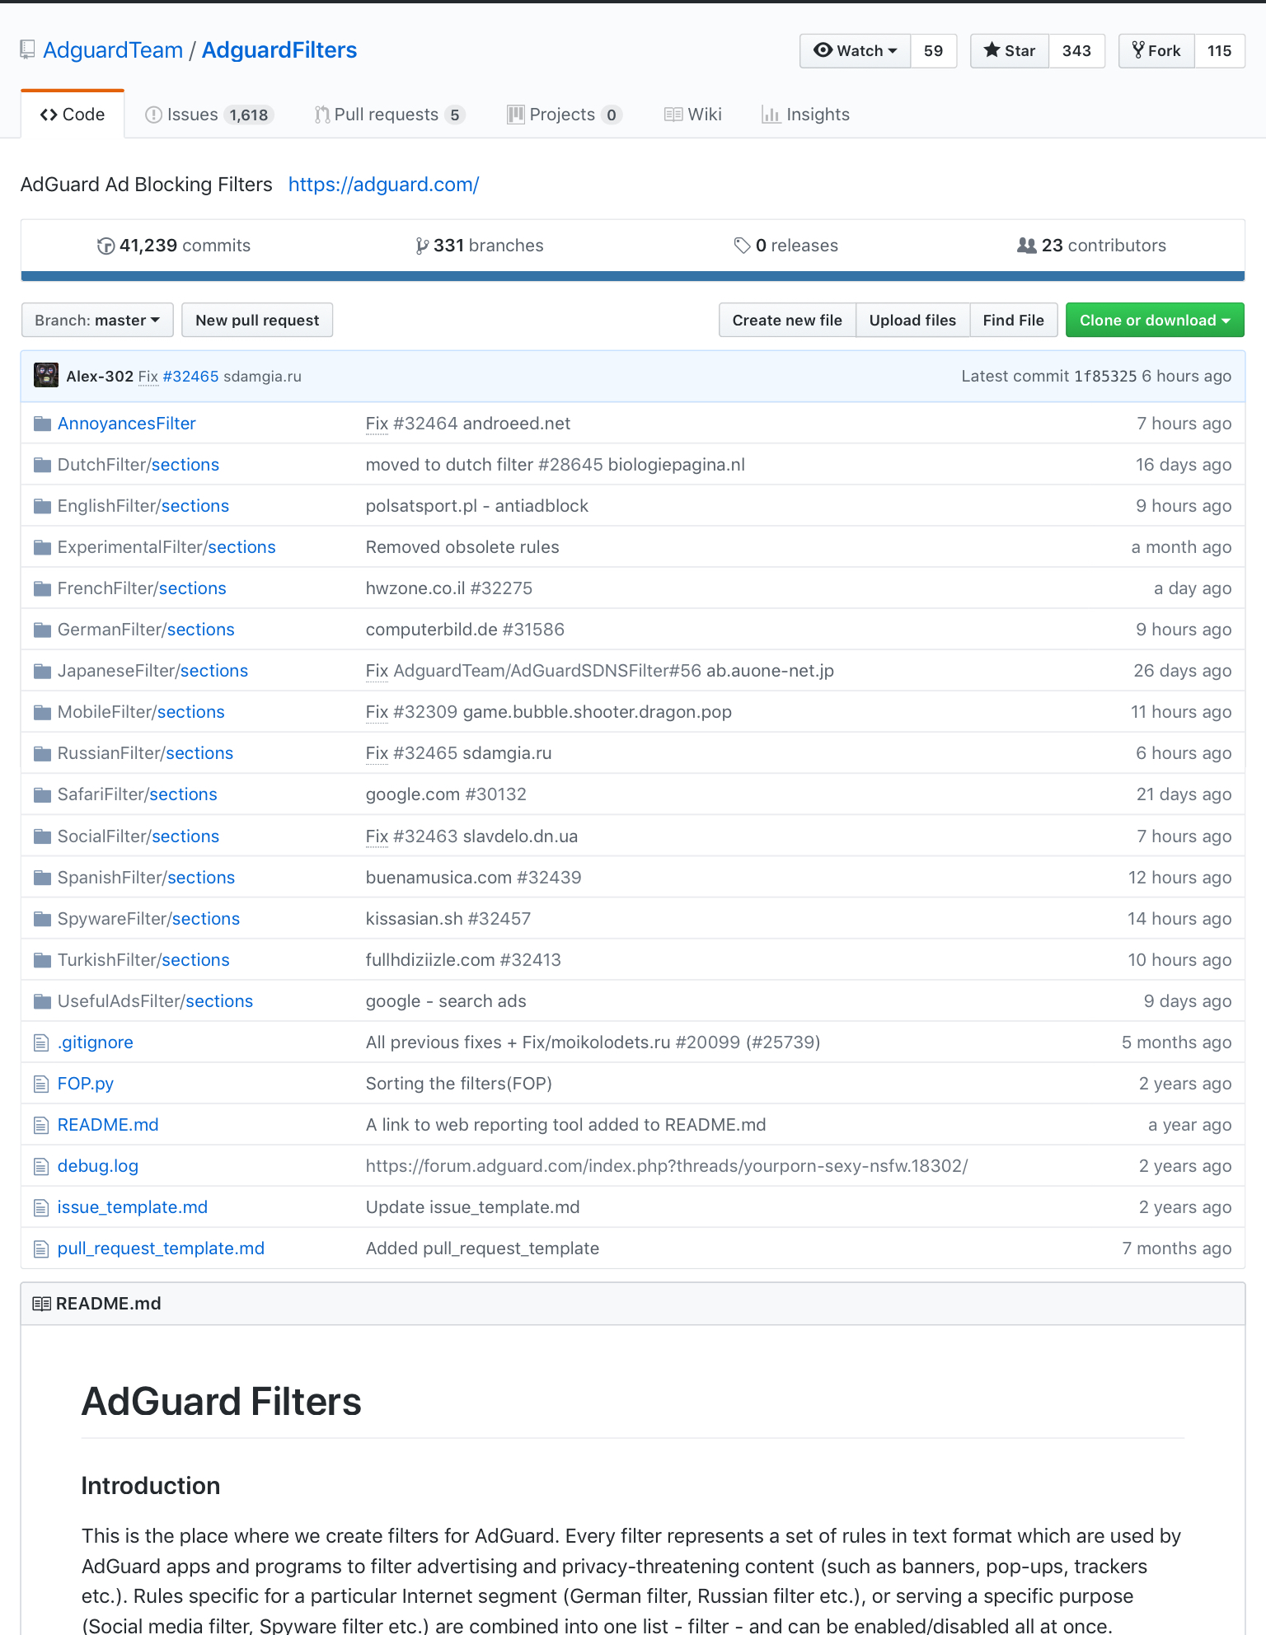1266x1635 pixels.
Task: Click the Alex-302 avatar thumbnail
Action: pos(46,376)
